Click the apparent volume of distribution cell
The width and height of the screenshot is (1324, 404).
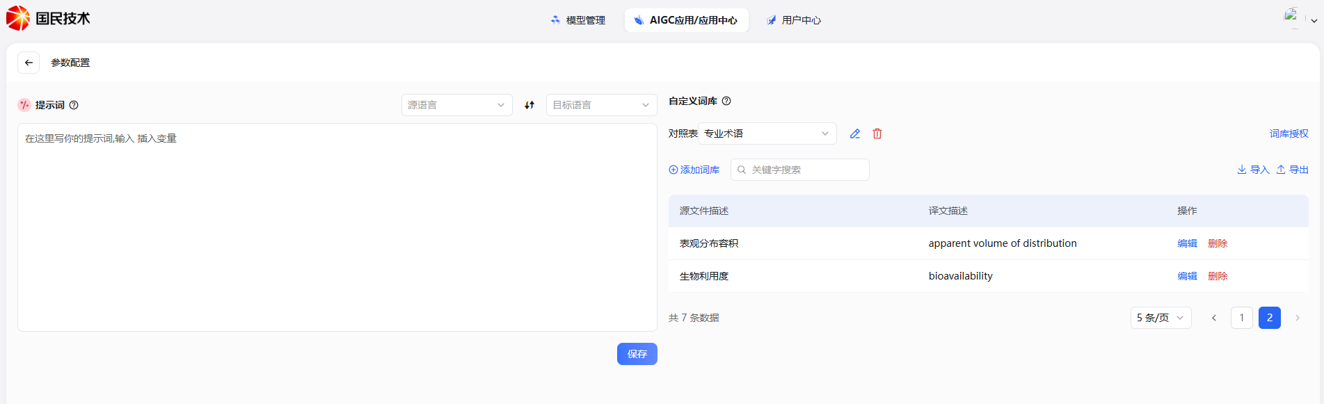(1003, 243)
